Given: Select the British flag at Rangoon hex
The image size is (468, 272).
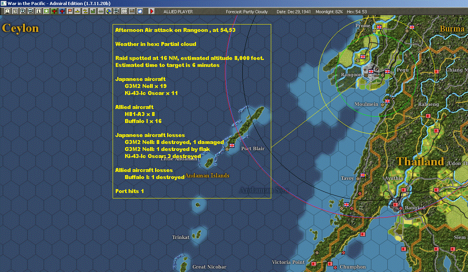Looking at the screenshot, I should pyautogui.click(x=371, y=72).
